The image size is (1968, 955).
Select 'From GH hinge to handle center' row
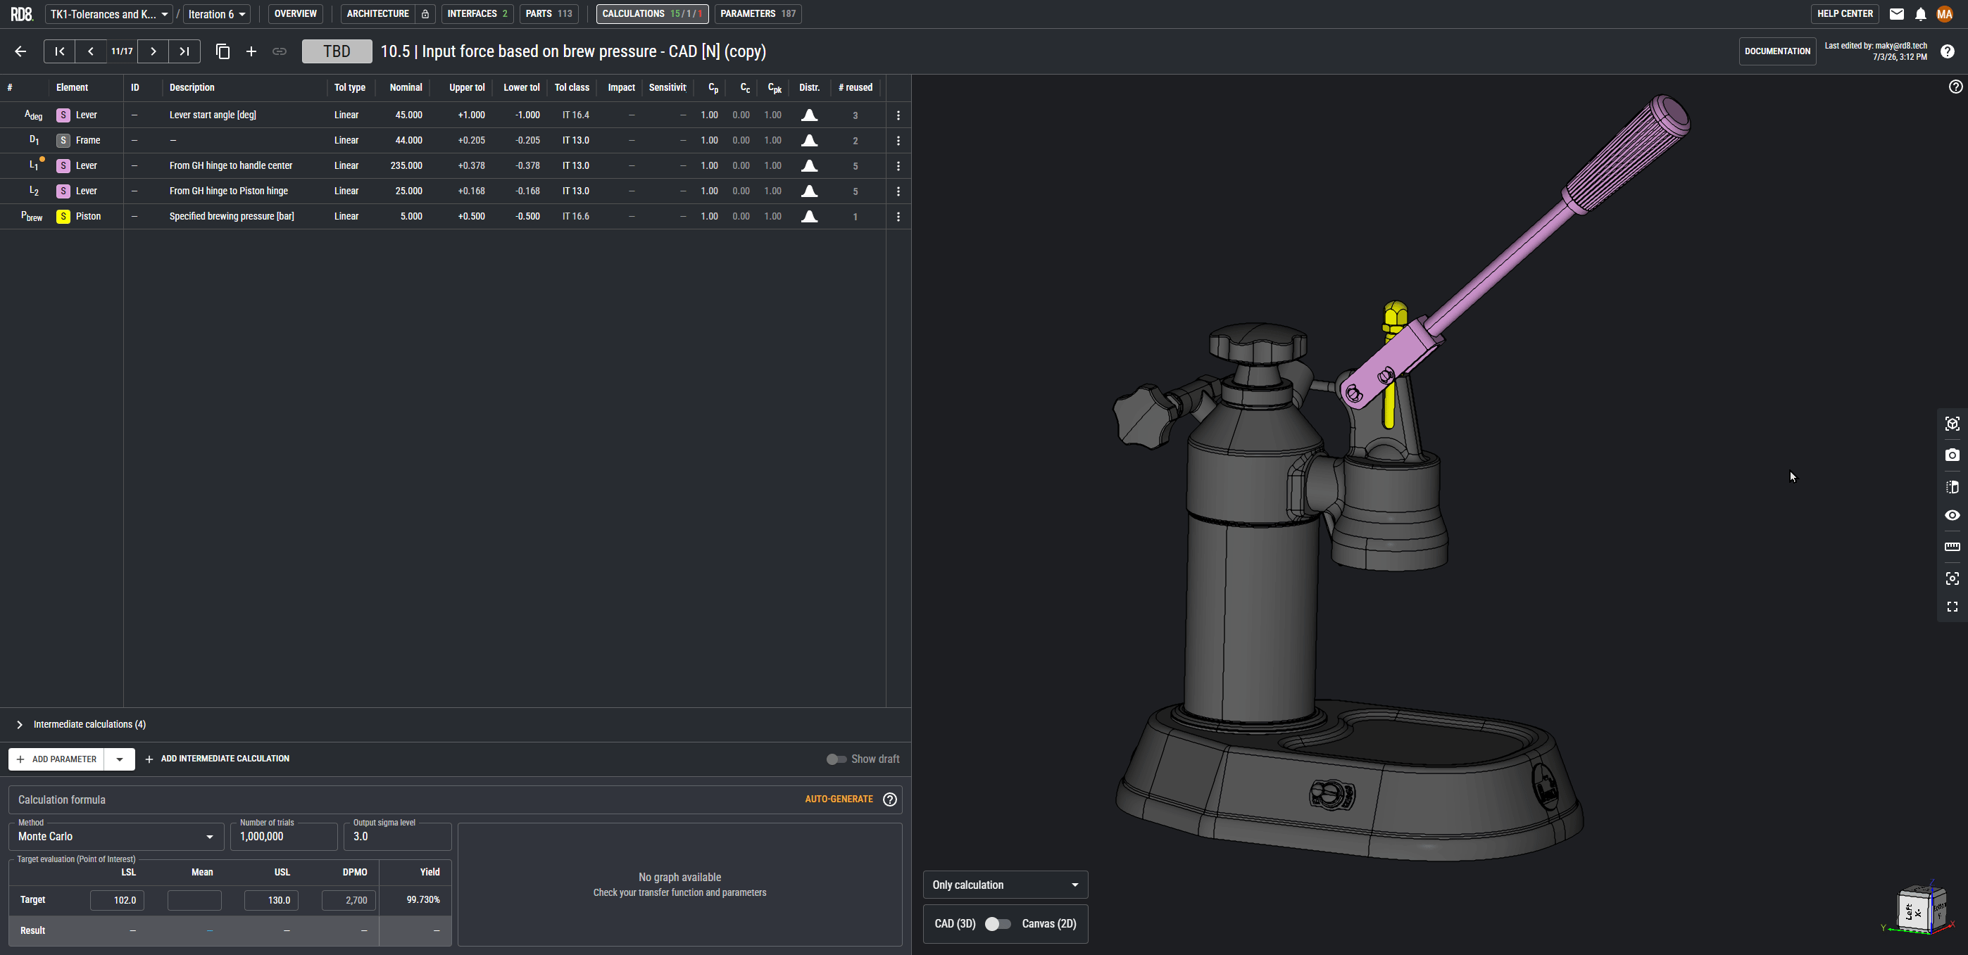[x=456, y=165]
